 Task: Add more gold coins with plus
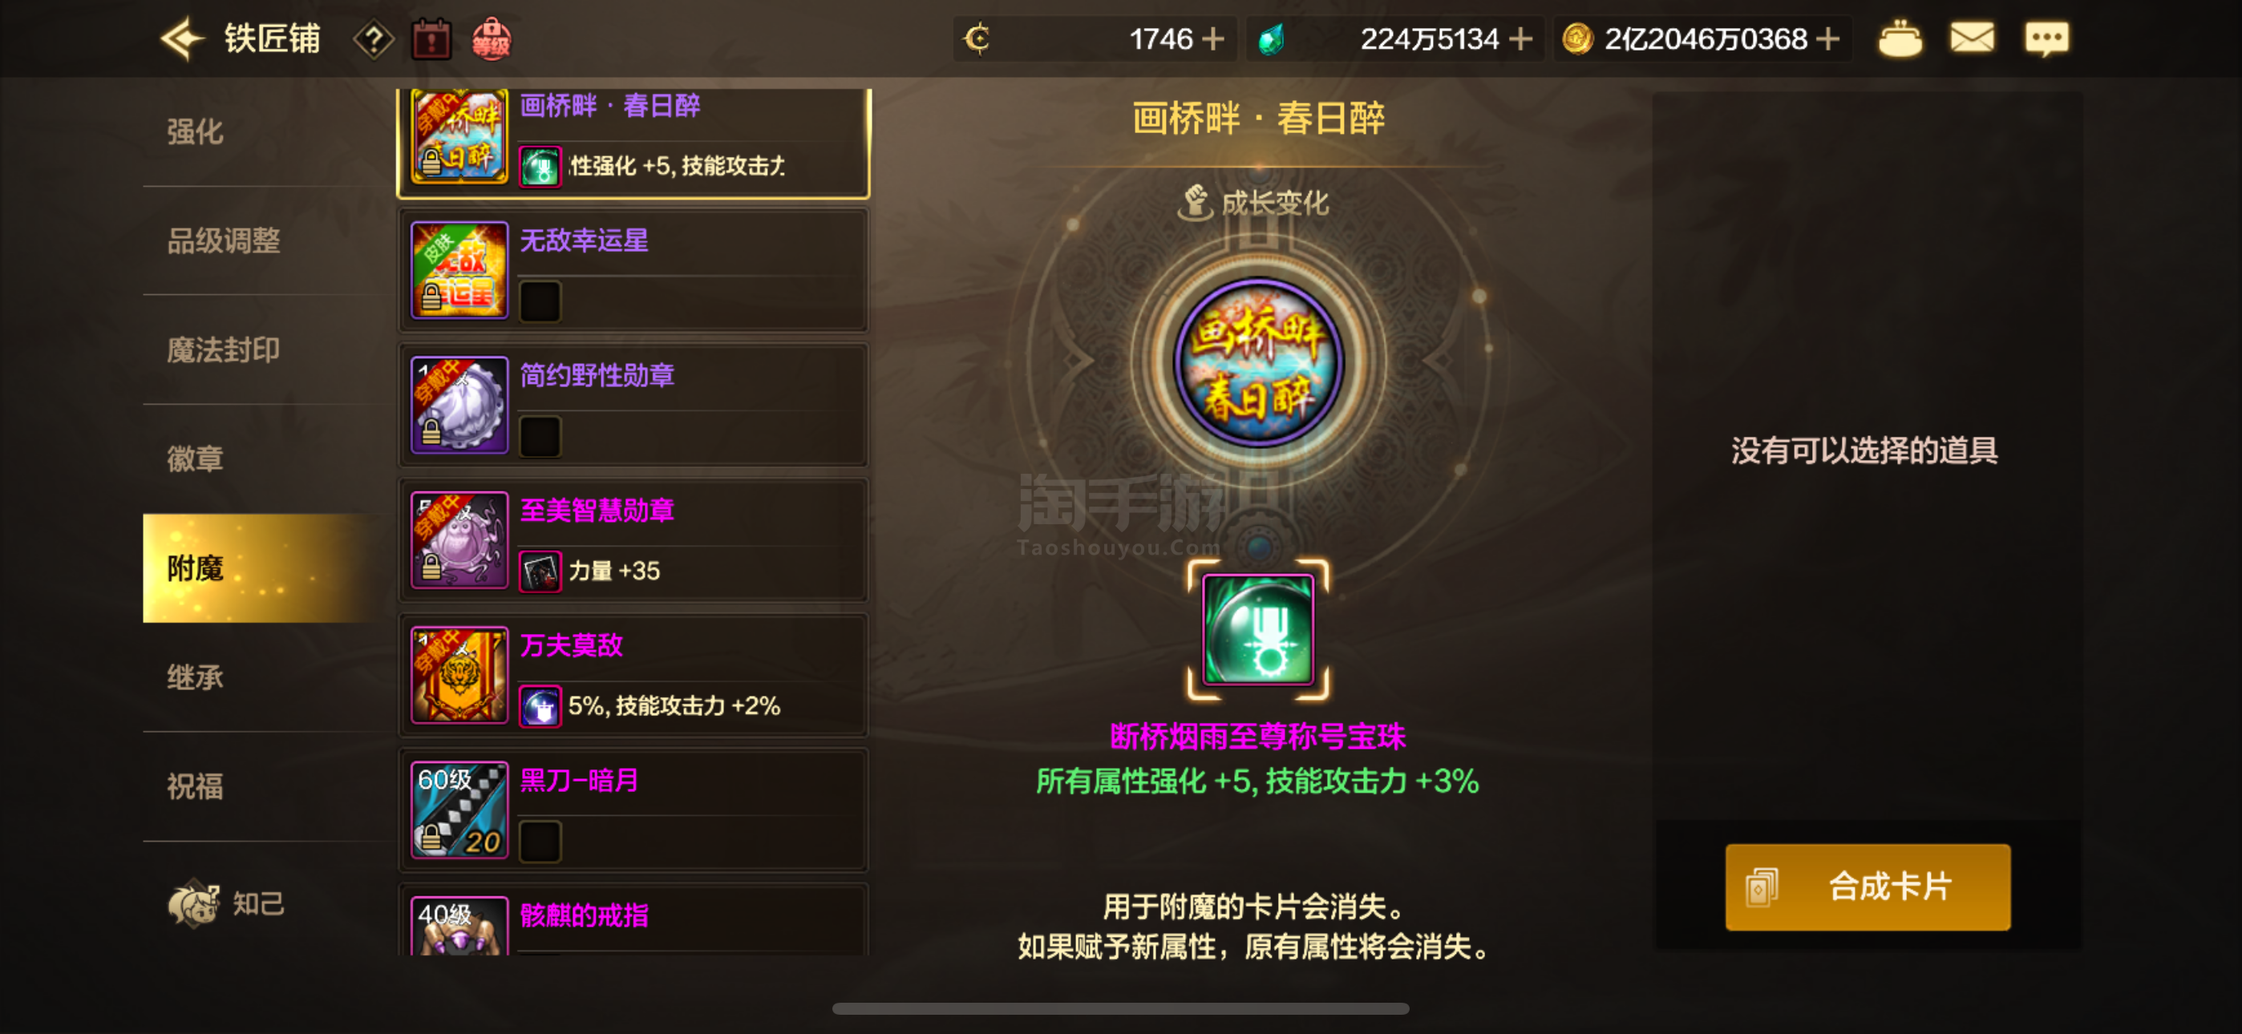[1827, 39]
